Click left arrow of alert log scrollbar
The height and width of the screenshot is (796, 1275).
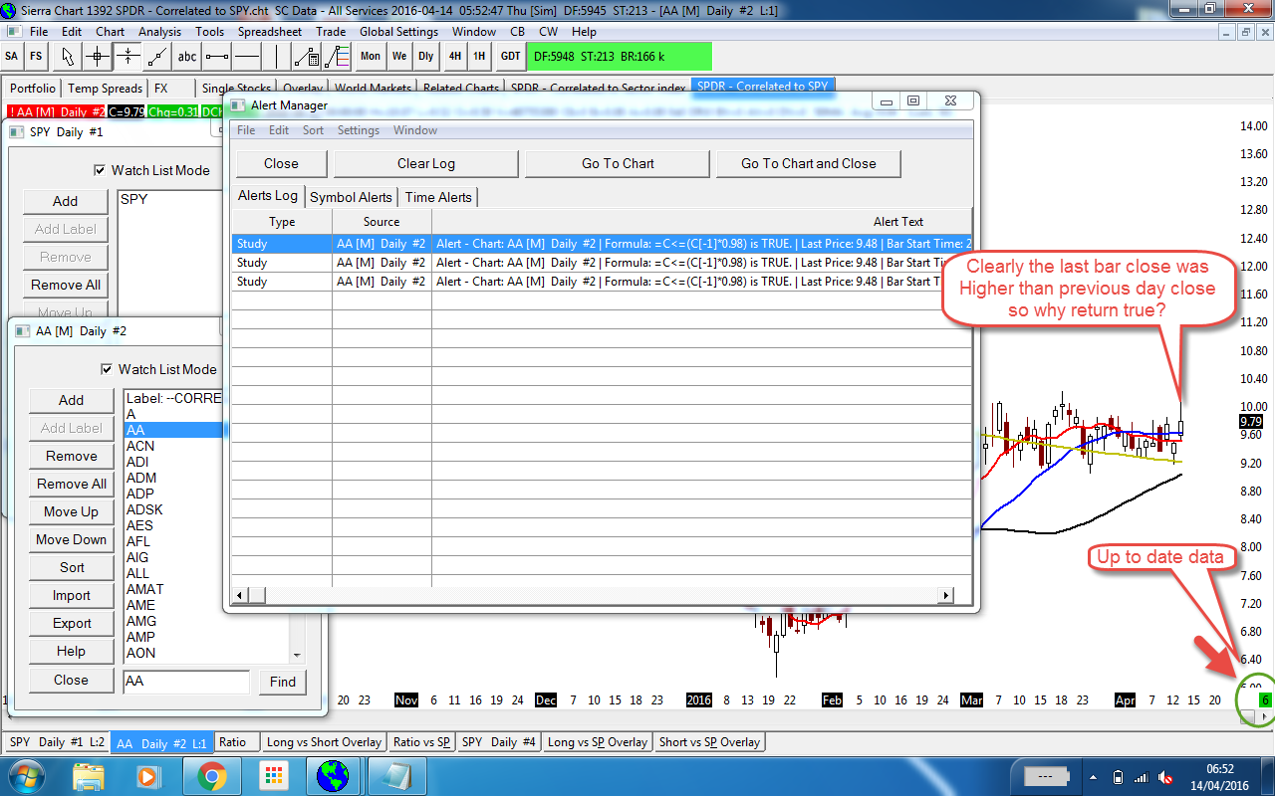pyautogui.click(x=240, y=595)
